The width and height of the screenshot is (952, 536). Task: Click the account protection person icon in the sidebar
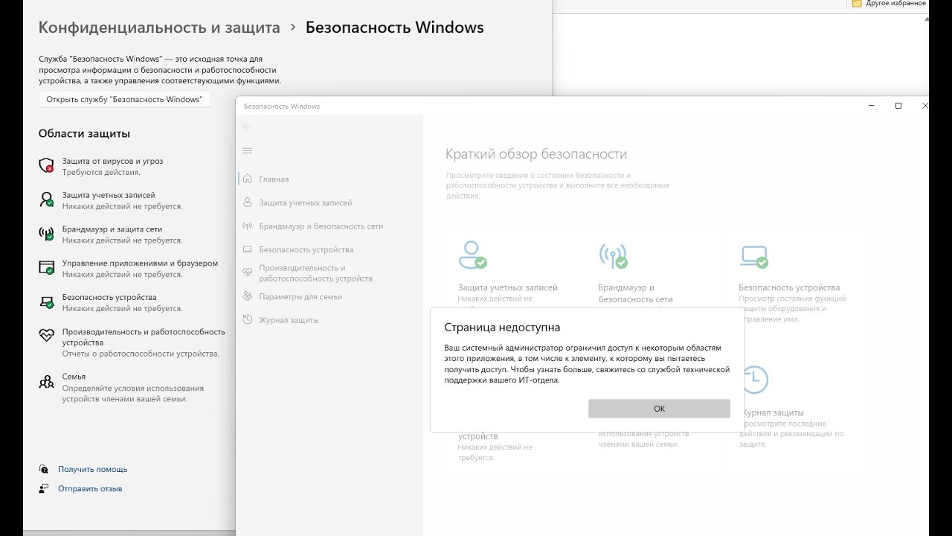coord(248,202)
